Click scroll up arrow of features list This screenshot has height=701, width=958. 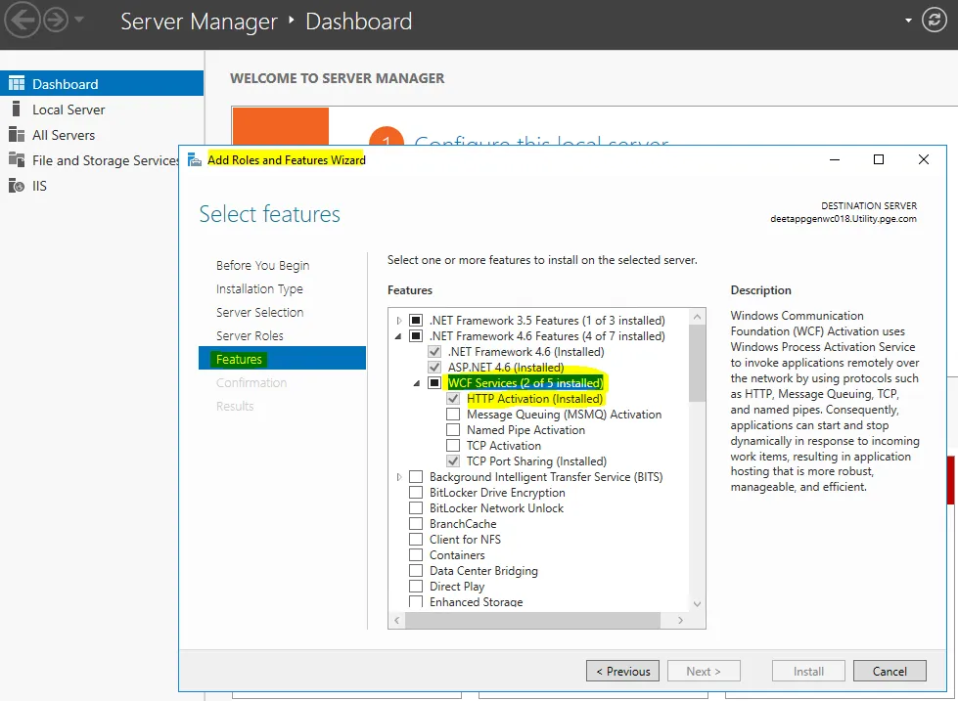click(x=697, y=317)
